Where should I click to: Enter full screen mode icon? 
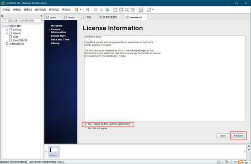127,10
